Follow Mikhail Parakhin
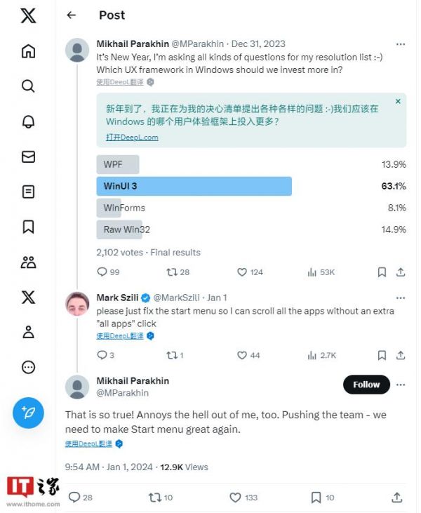 tap(366, 385)
